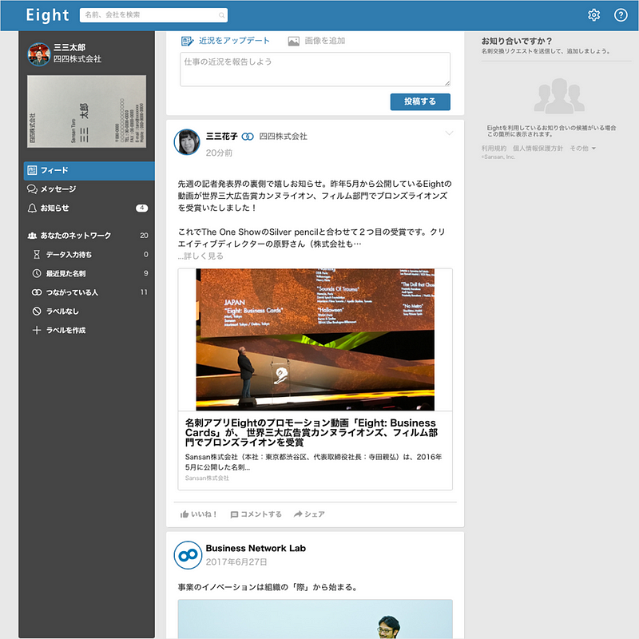Click the linked-rings connection icon beside 三三花子
639x639 pixels.
[248, 137]
